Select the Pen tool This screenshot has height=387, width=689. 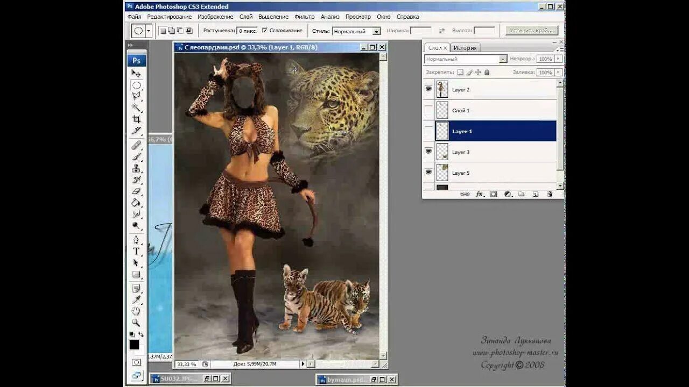click(137, 240)
